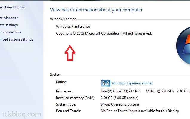Viewport: 190px width, 119px height.
Task: Click the Windows logo orb
Action: (183, 46)
